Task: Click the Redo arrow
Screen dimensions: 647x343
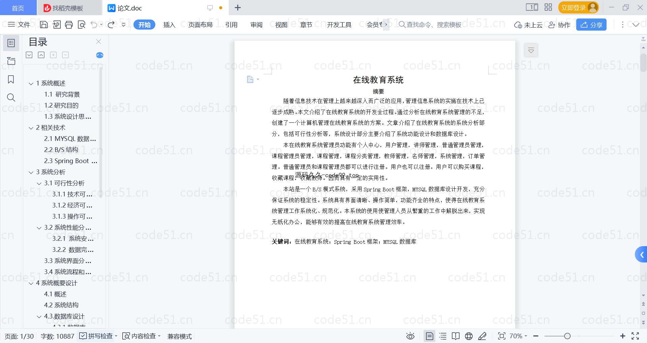Action: click(x=111, y=25)
